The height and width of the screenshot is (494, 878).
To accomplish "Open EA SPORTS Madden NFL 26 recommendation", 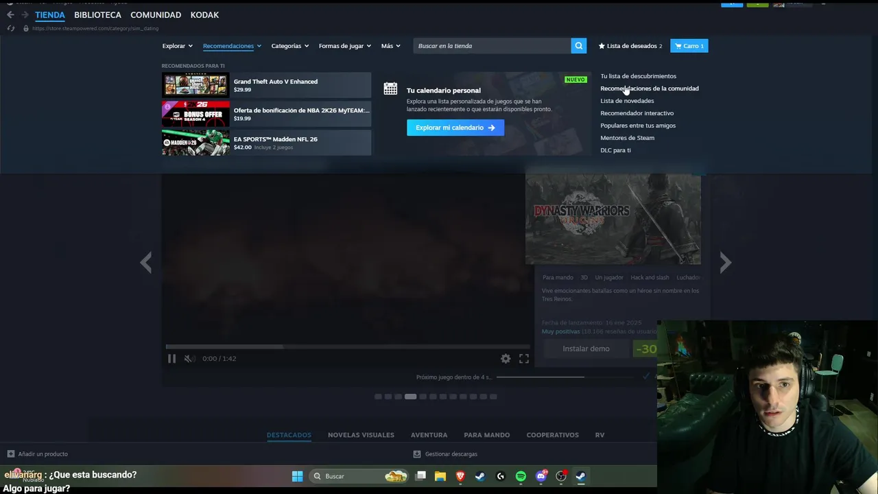I will [x=266, y=143].
